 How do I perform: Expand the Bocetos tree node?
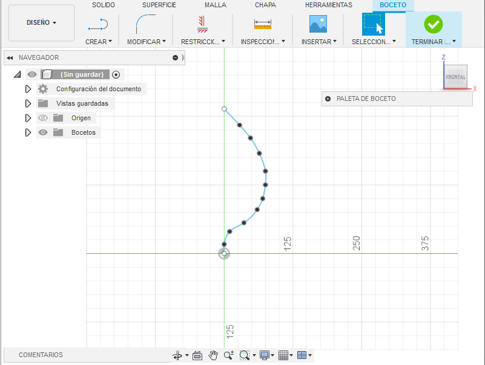coord(28,132)
